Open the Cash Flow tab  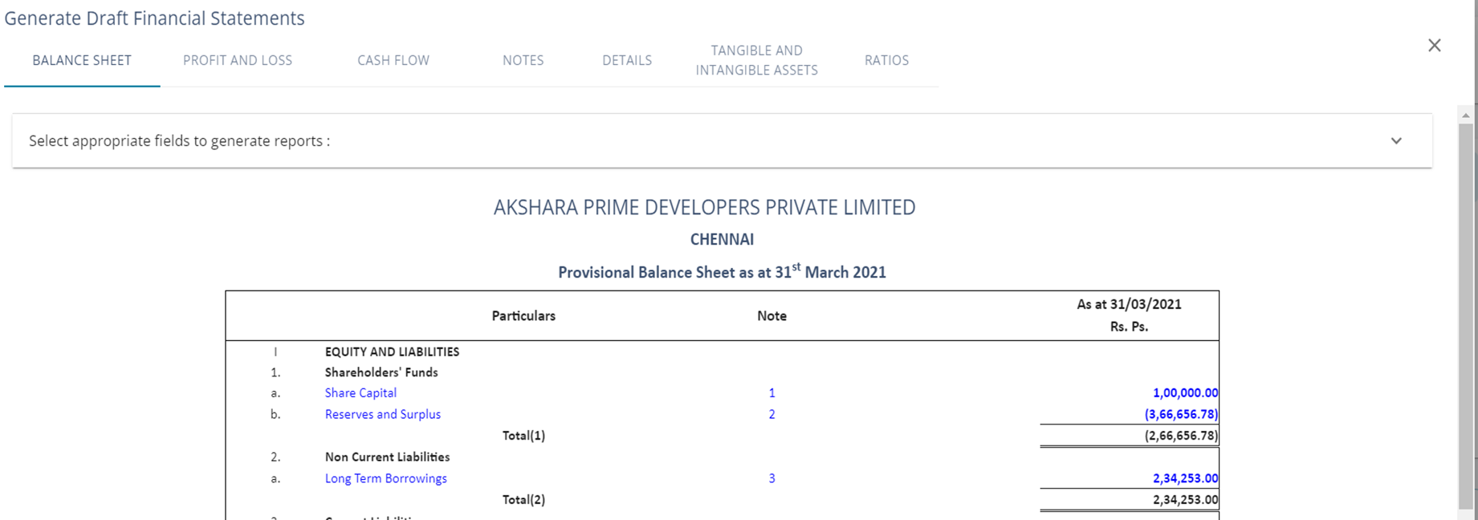click(393, 60)
